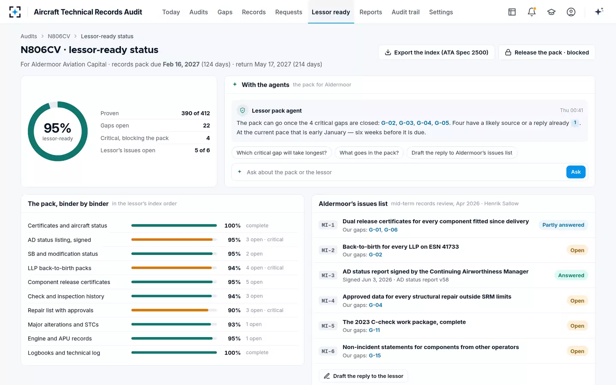Select the Lessor ready tab
The image size is (616, 385).
(x=331, y=12)
